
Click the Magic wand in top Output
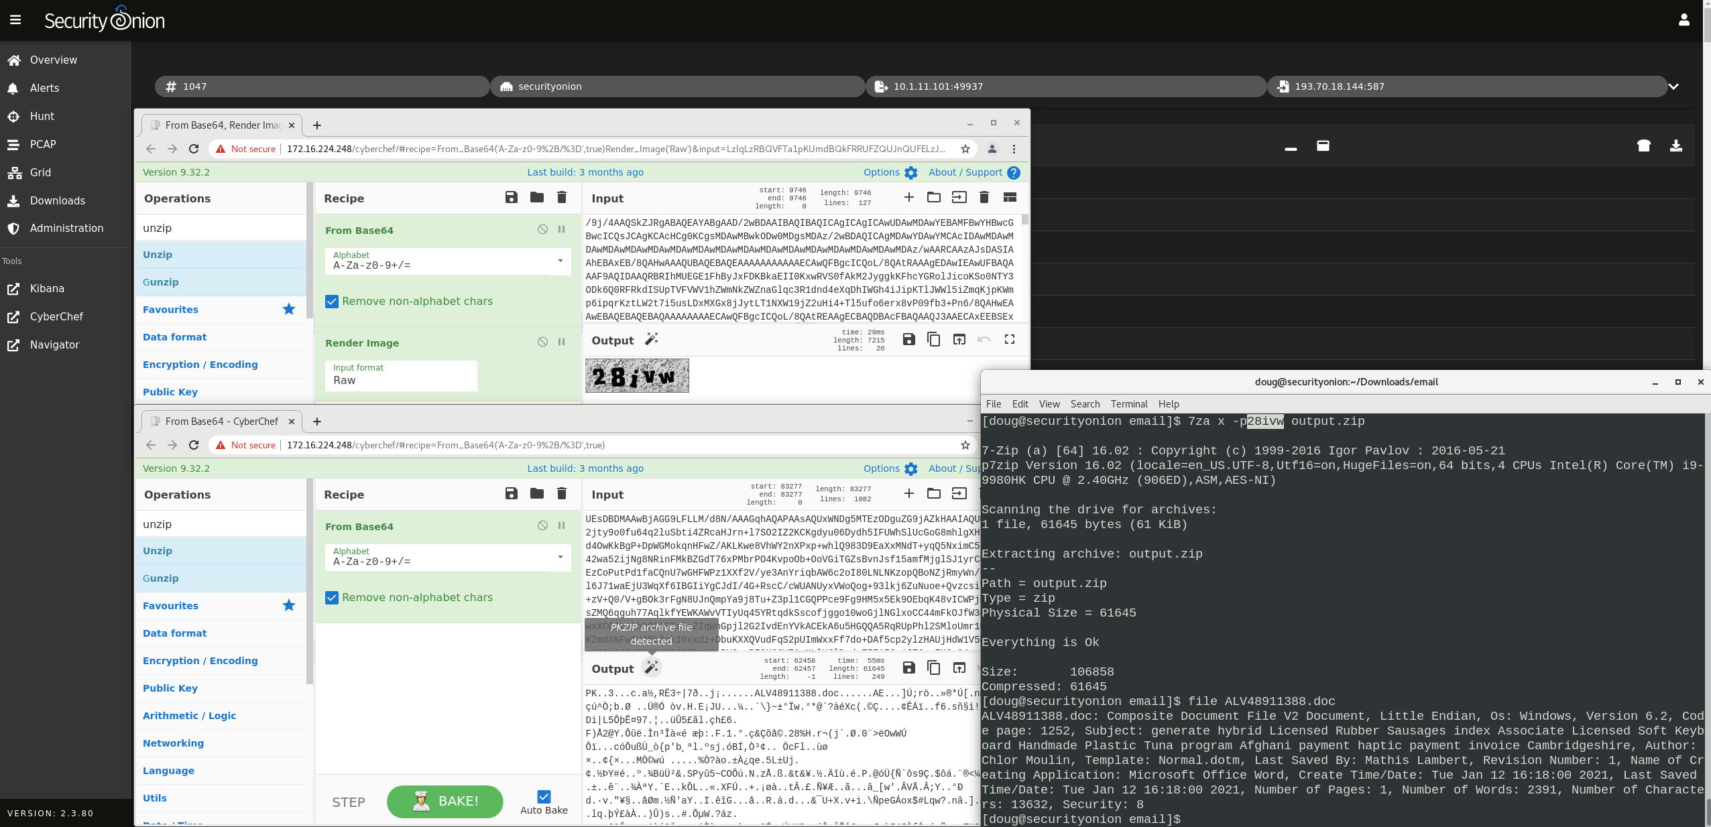[x=651, y=339]
